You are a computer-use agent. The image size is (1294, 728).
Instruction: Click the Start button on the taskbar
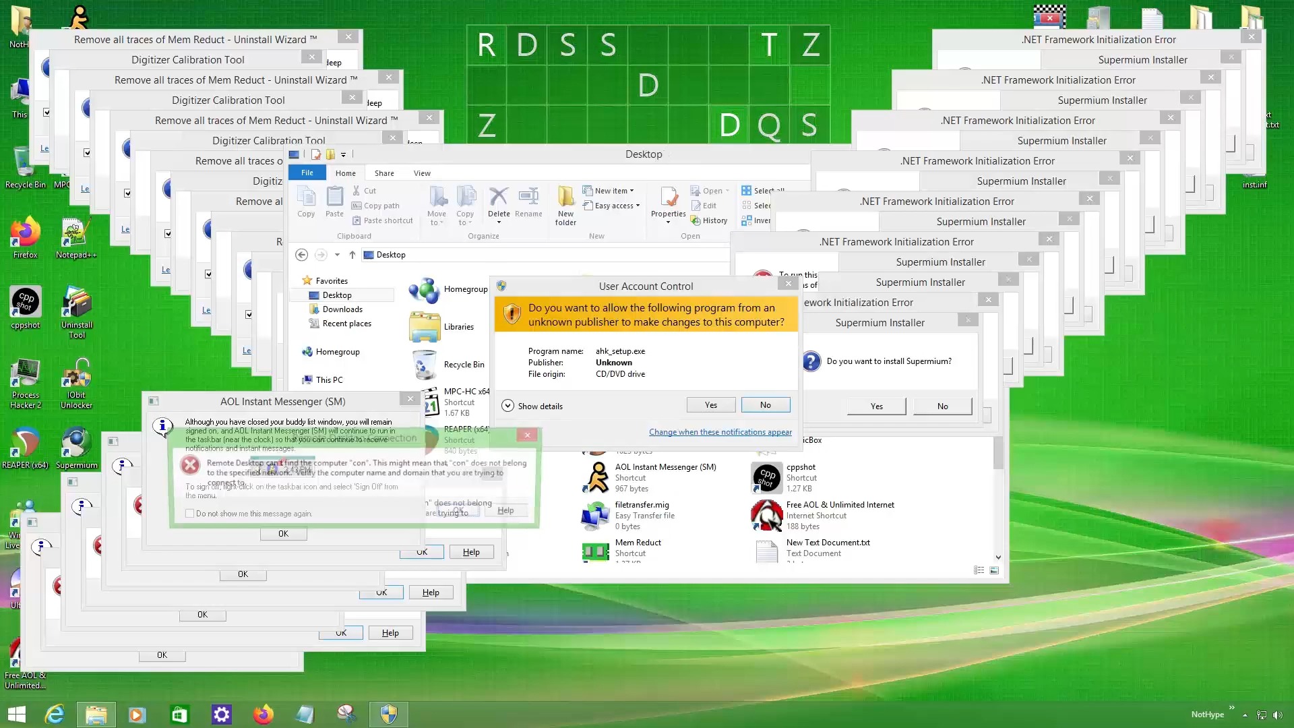(x=16, y=715)
